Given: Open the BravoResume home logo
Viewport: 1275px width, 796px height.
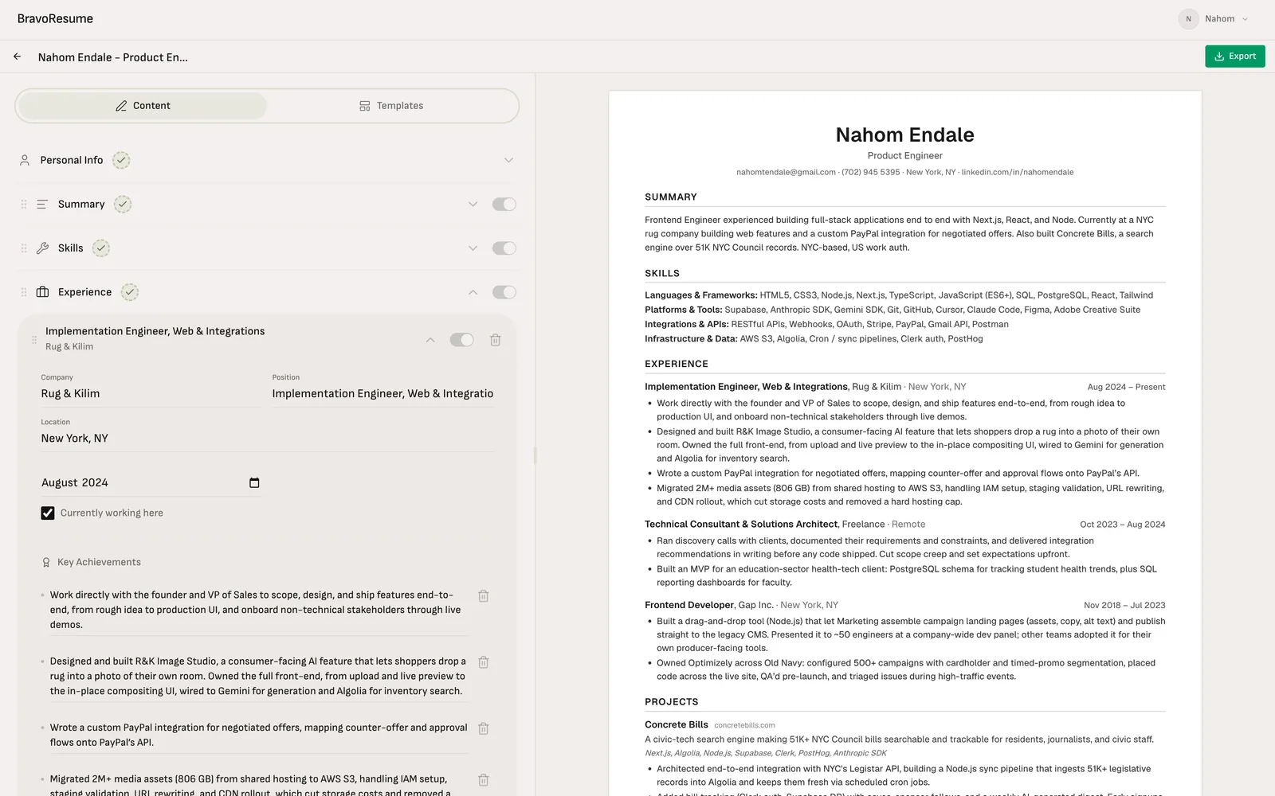Looking at the screenshot, I should (55, 18).
